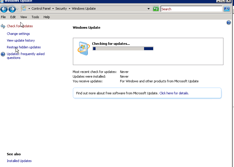Click the Windows Update shield icon

[x=83, y=48]
